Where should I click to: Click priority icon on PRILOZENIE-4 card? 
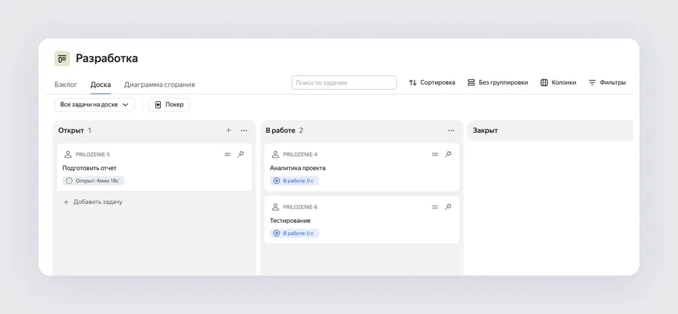pos(435,154)
